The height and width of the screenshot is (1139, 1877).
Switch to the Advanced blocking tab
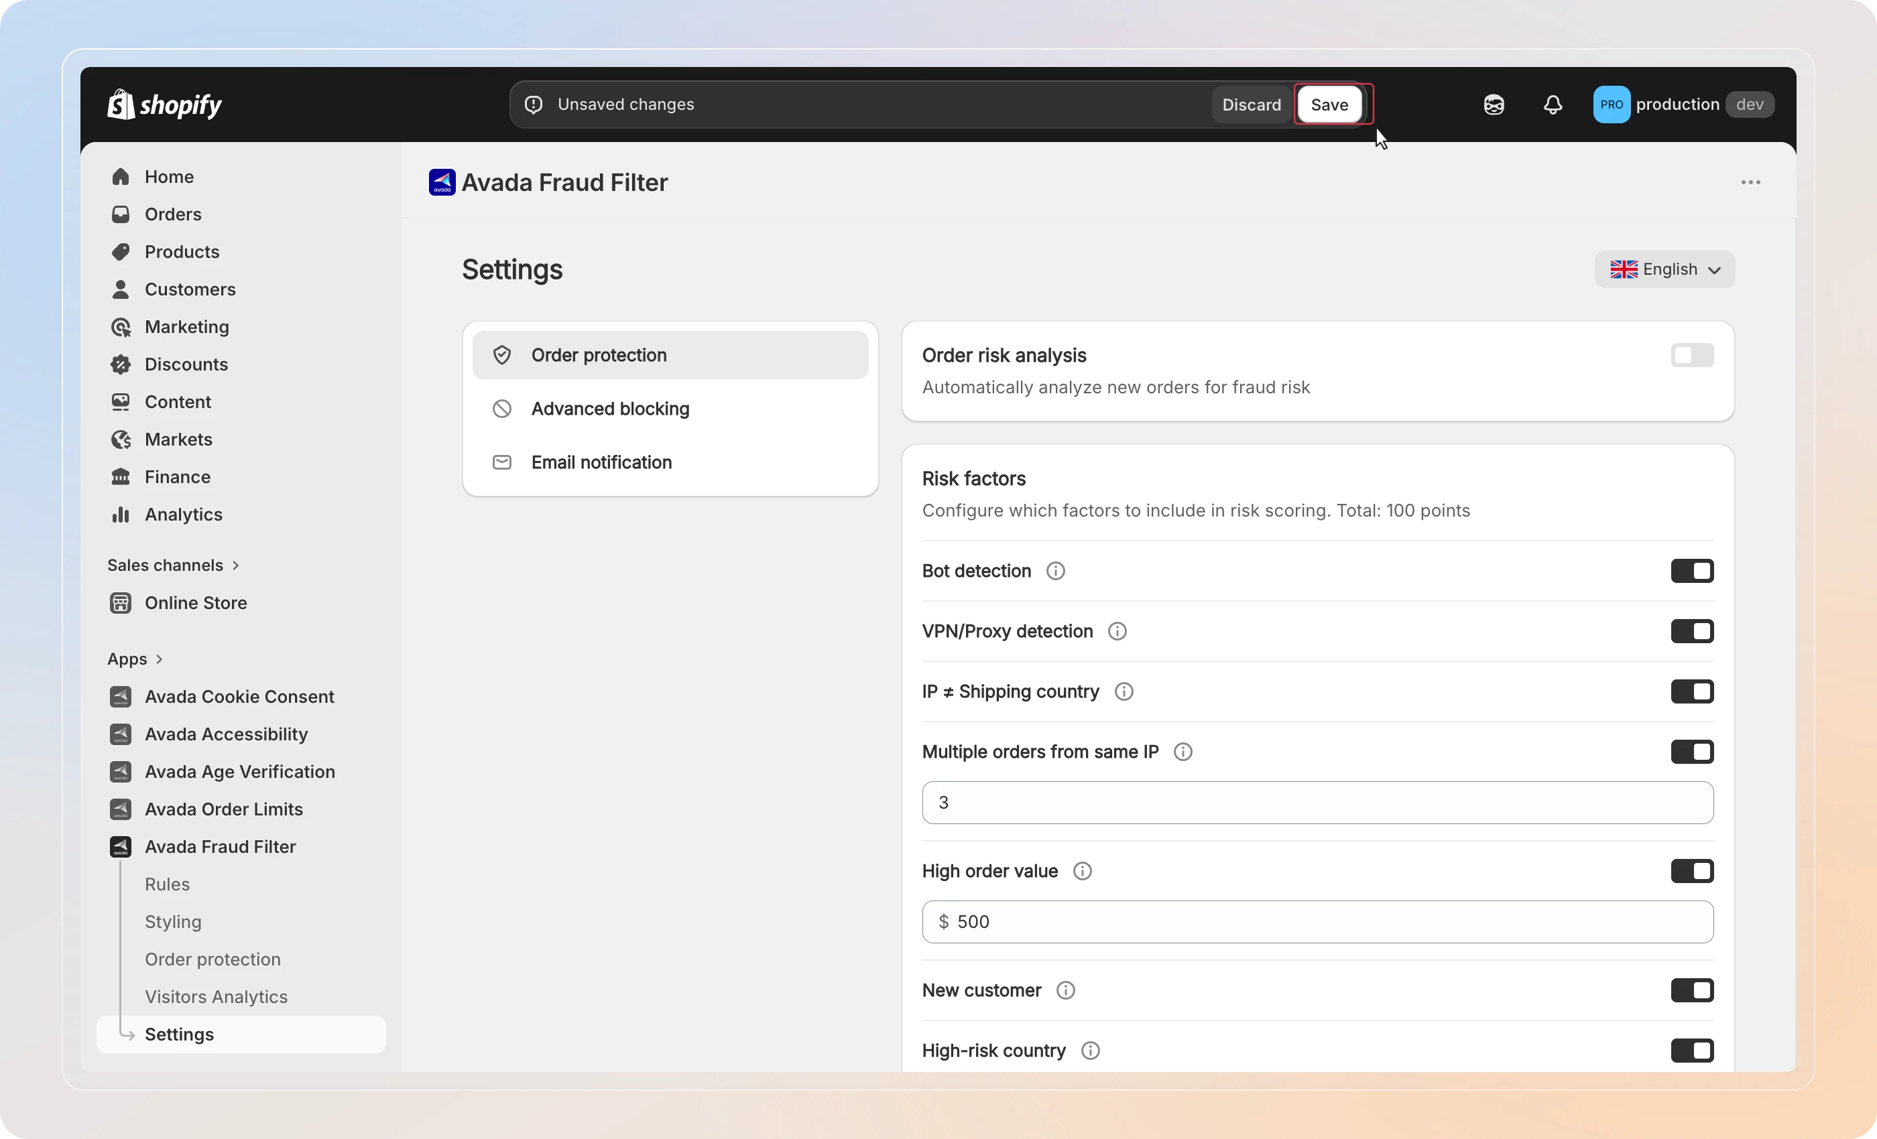[x=670, y=409]
